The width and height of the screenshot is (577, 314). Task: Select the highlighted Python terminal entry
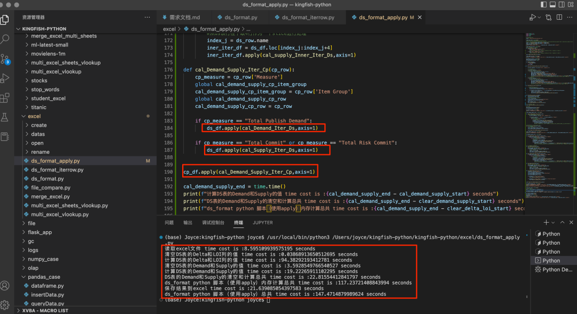click(x=553, y=261)
